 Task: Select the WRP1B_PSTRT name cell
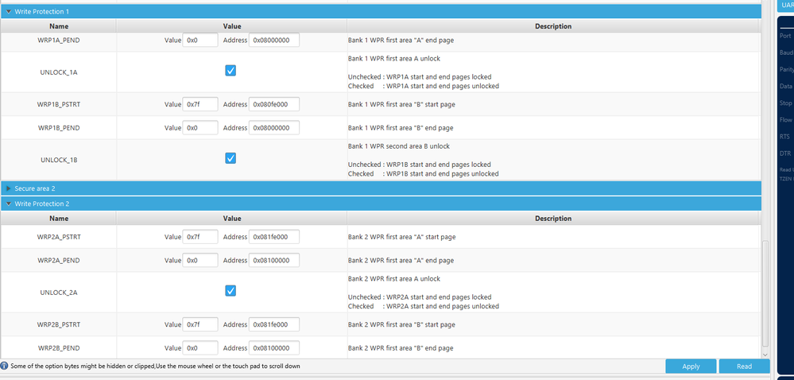[59, 104]
